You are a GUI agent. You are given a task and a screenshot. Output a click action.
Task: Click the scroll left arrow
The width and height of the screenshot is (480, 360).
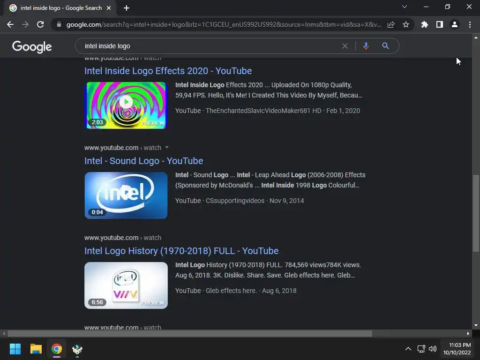point(4,333)
